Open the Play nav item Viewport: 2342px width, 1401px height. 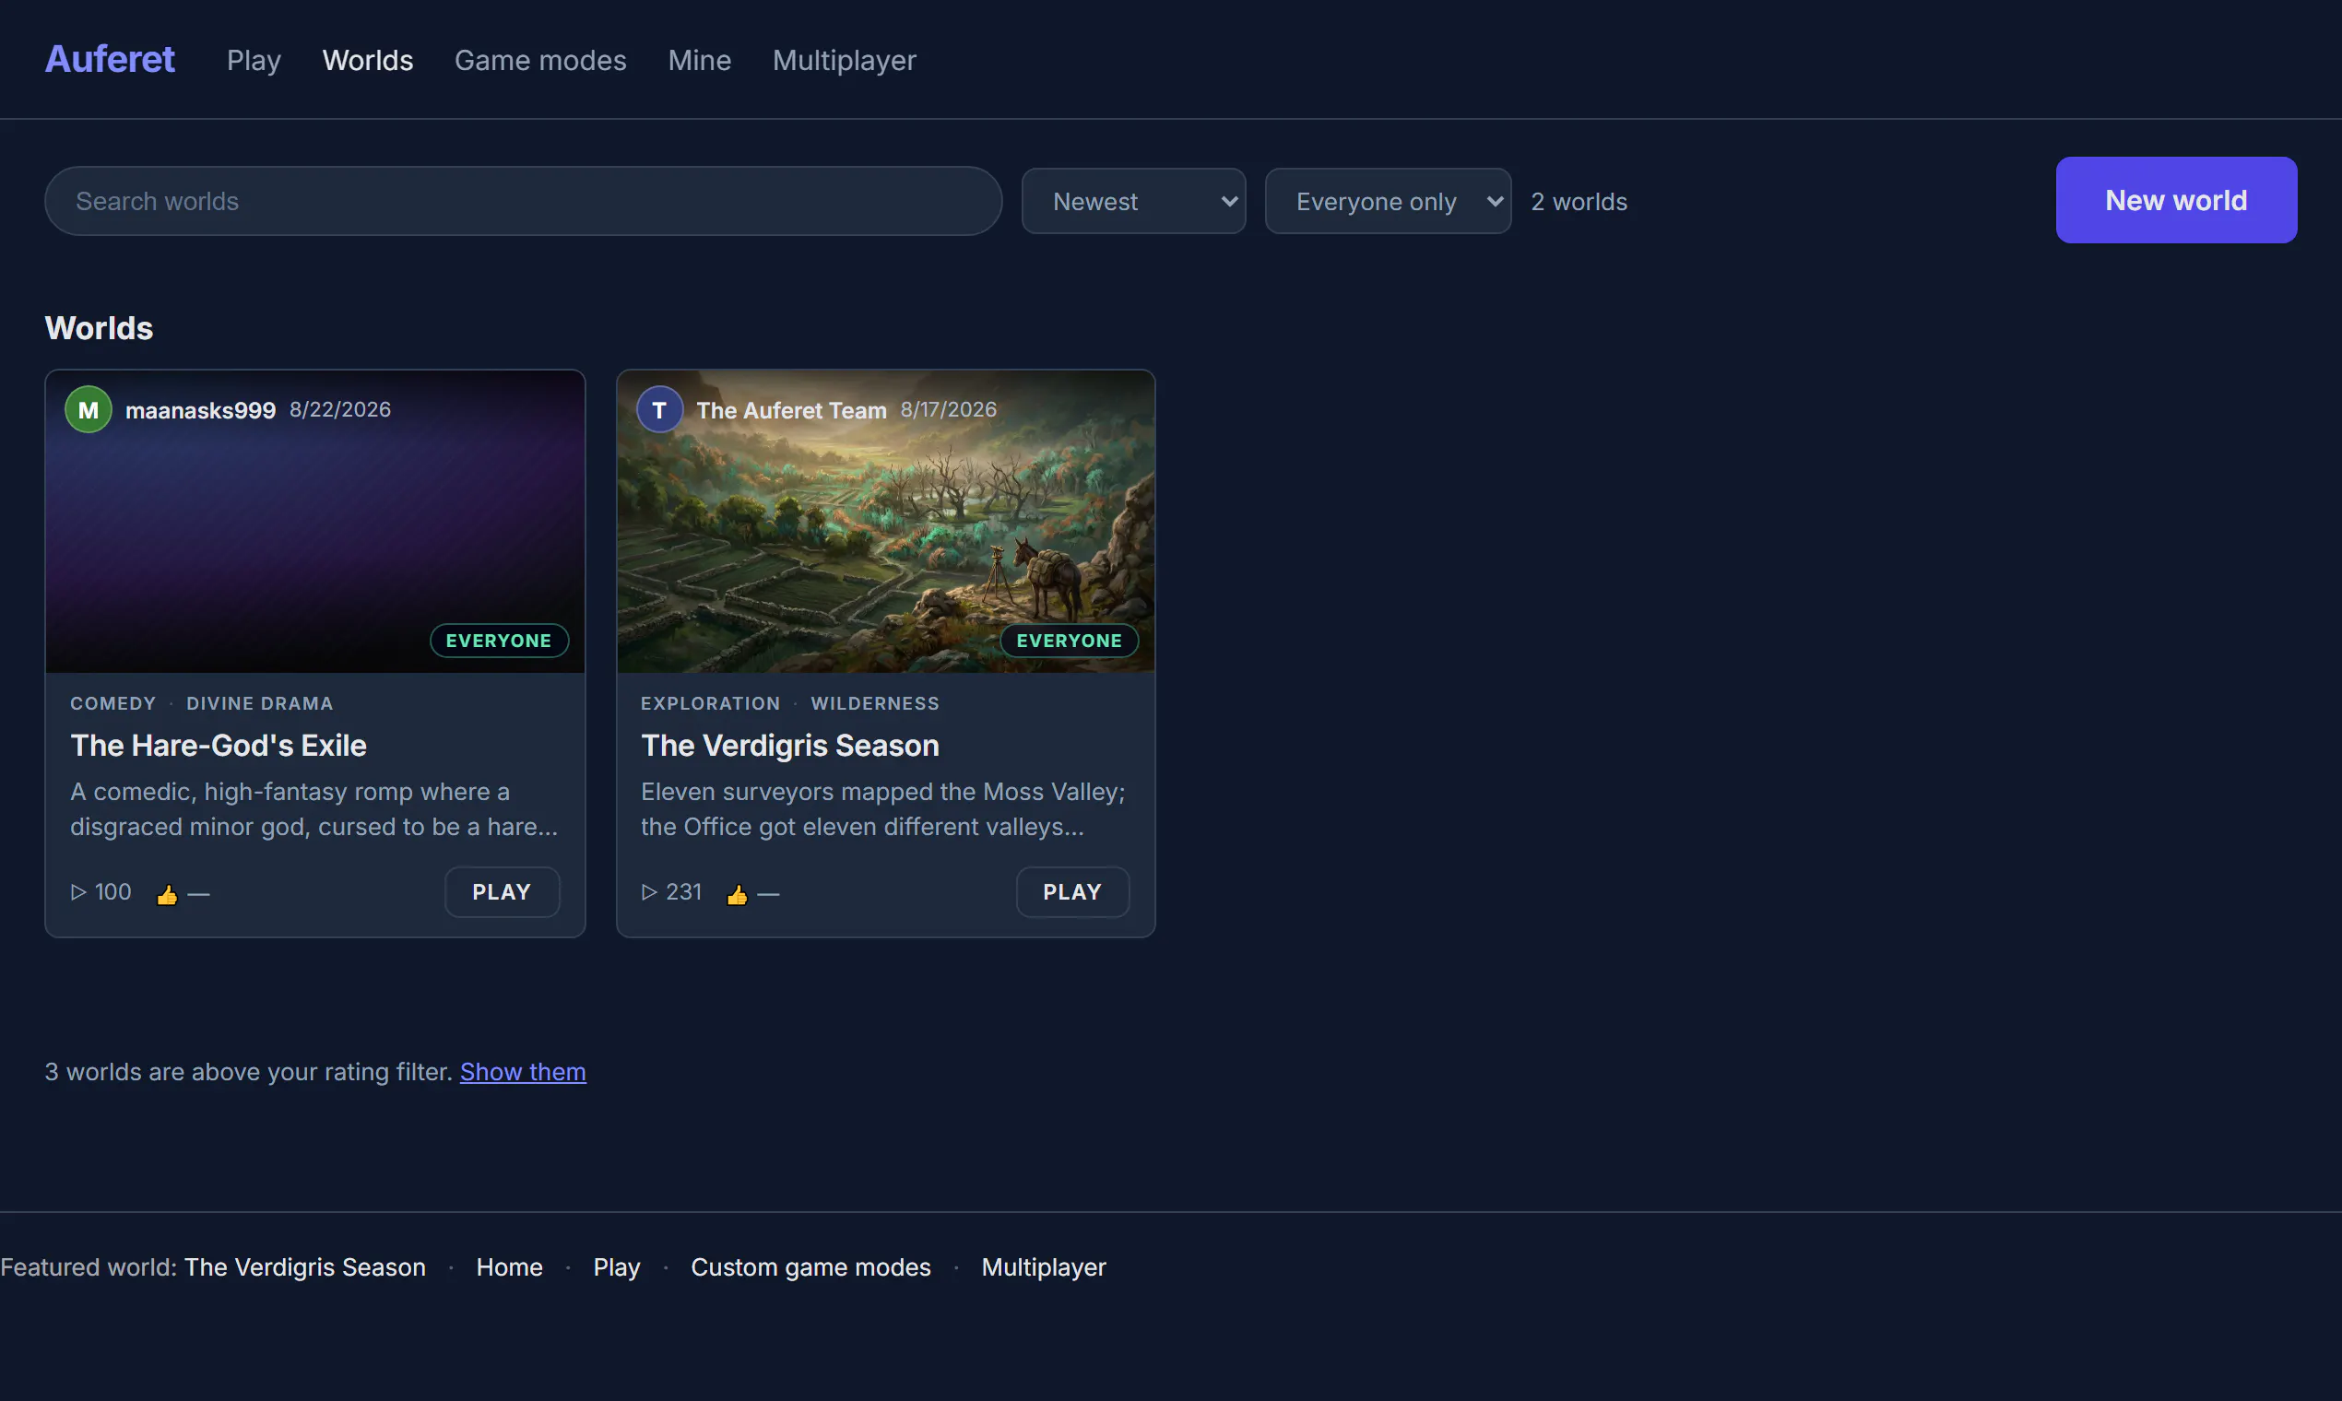tap(254, 61)
